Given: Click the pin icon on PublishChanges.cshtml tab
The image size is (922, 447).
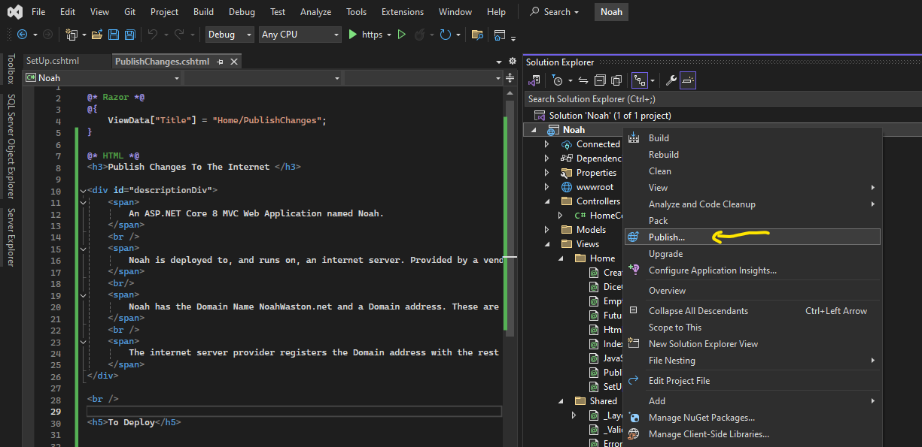Looking at the screenshot, I should click(x=220, y=62).
